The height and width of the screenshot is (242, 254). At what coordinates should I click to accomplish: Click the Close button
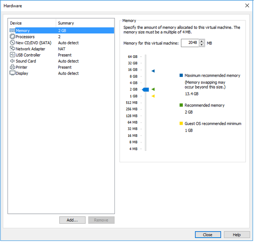pyautogui.click(x=208, y=235)
